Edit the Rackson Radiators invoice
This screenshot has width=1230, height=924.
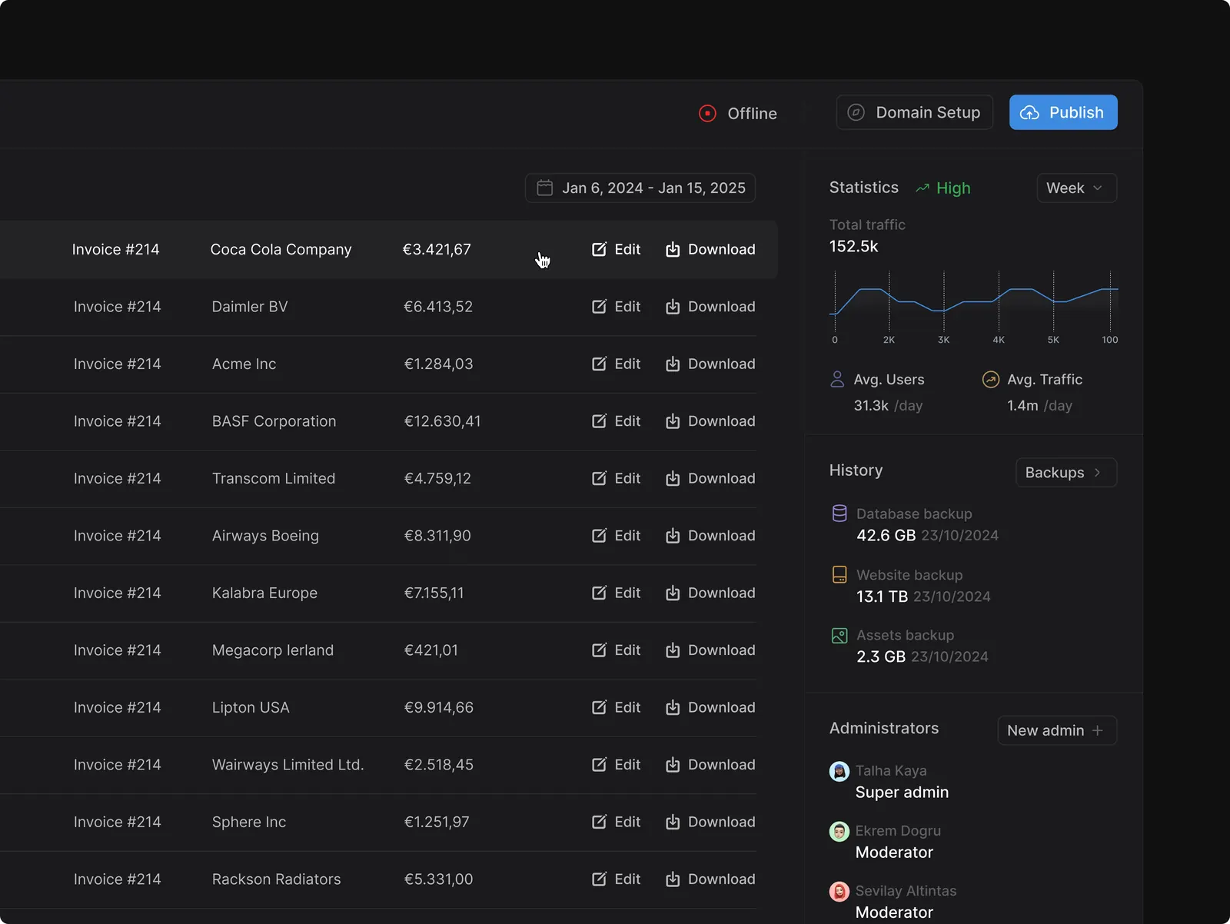pos(616,879)
